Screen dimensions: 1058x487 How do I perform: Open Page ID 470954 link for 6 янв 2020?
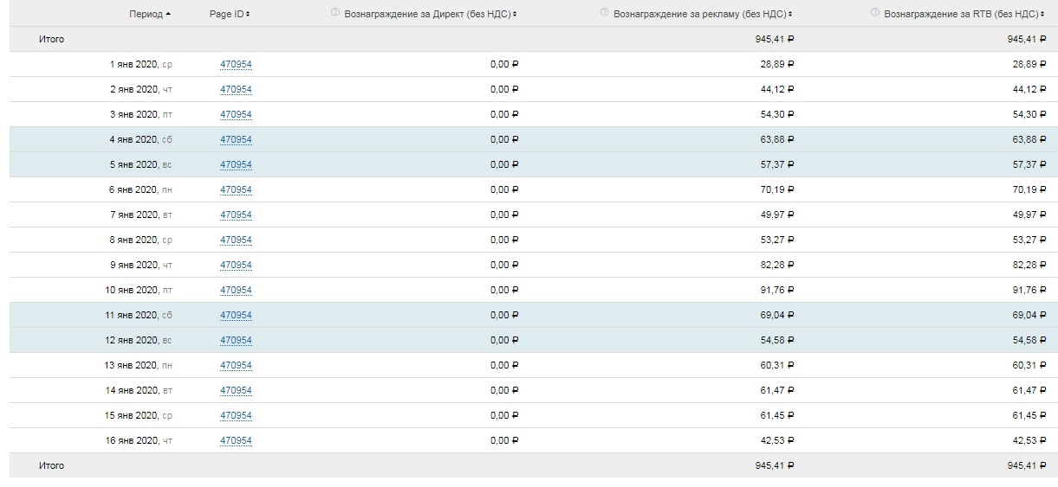click(236, 190)
